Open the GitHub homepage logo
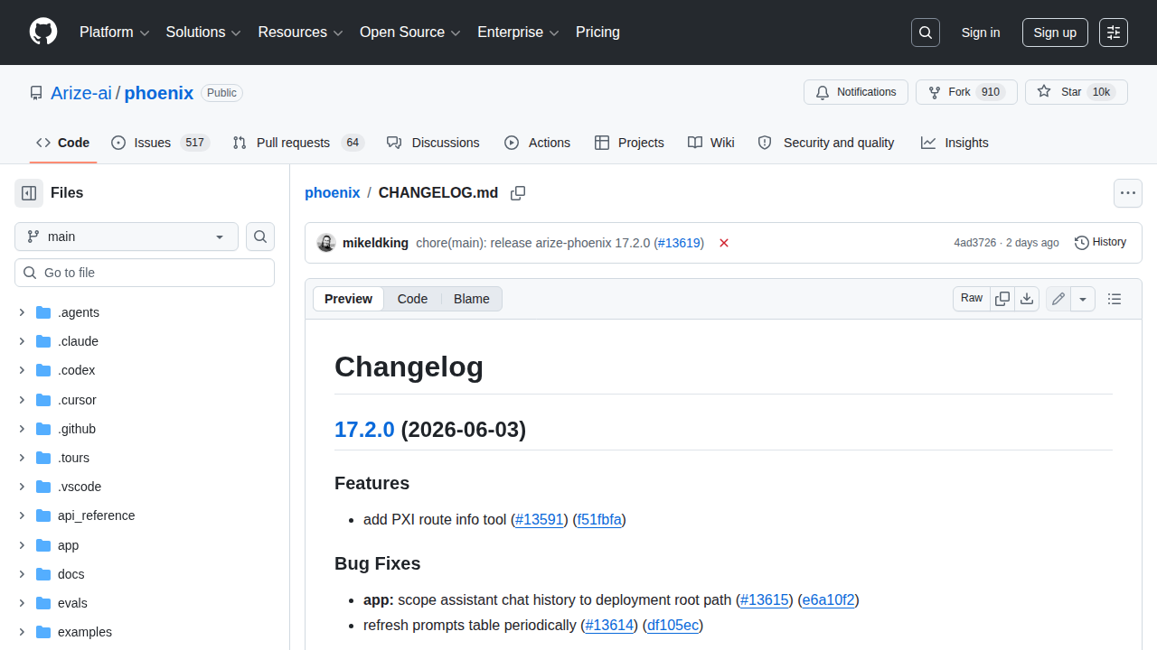1157x650 pixels. [43, 32]
